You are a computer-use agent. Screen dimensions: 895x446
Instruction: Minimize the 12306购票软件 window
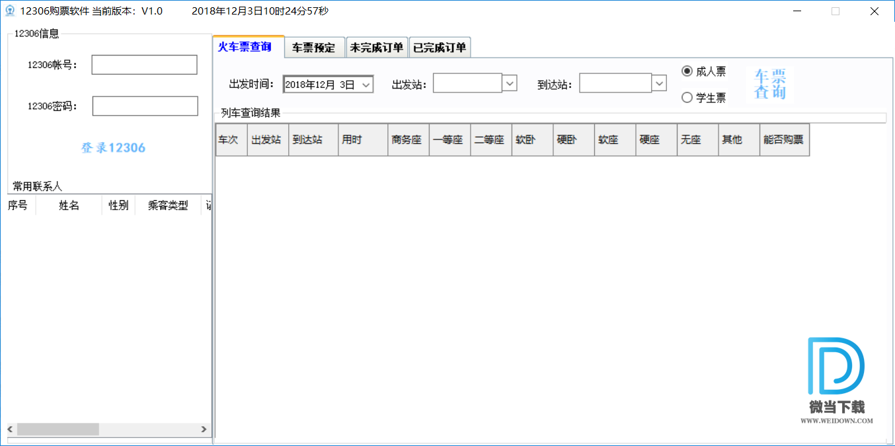tap(798, 11)
